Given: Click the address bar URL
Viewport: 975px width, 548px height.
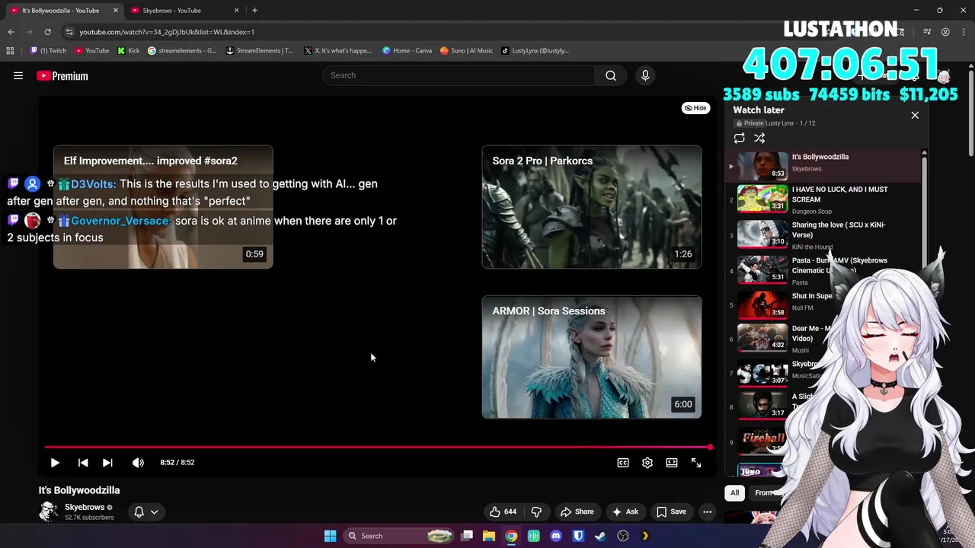Looking at the screenshot, I should point(167,32).
